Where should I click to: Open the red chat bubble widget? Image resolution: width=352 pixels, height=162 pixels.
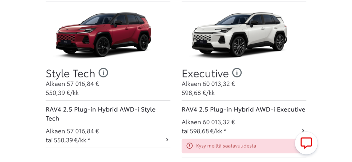pos(306,143)
